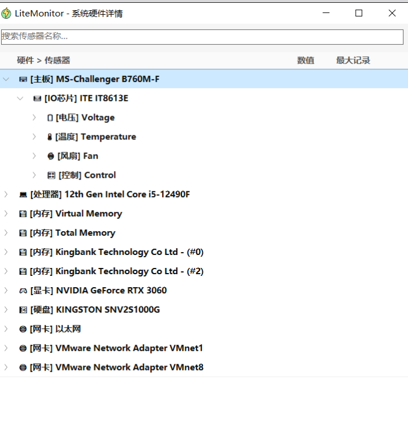Select the VMware Network Adapter VMnet1 text
Viewport: 408px width, 426px height.
pos(129,348)
